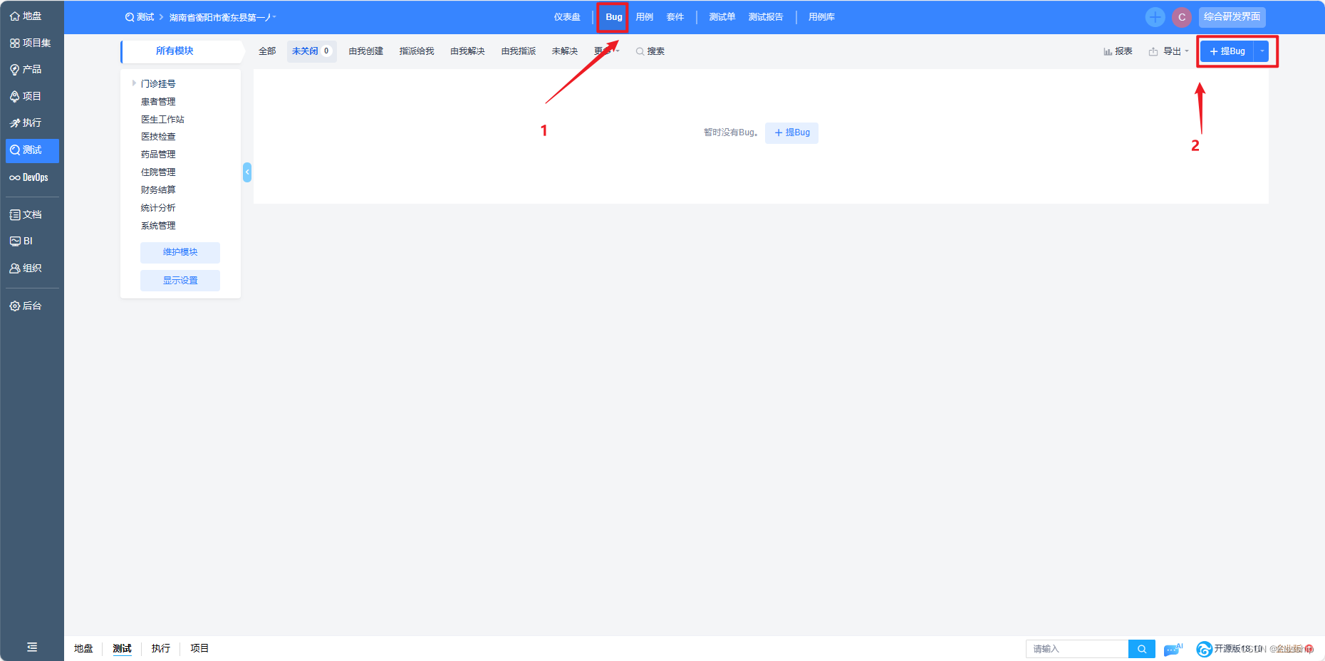
Task: Open the 地盘 tab in the bottom bar
Action: (83, 649)
